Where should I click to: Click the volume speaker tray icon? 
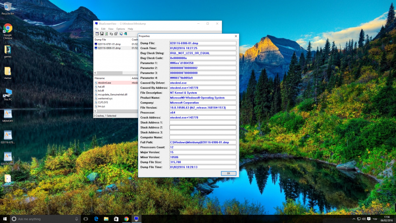(x=364, y=219)
